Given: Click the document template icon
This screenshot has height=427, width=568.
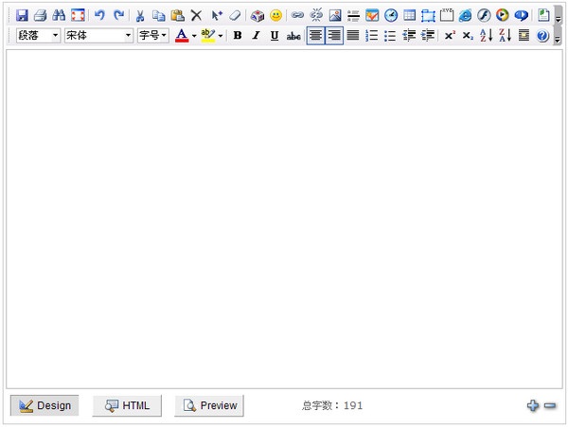Looking at the screenshot, I should [543, 15].
